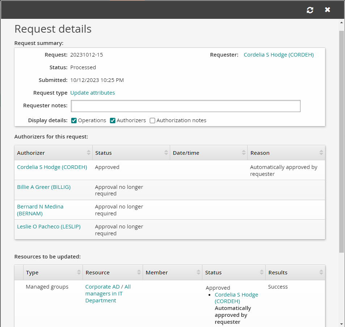
Task: Open Corporate AD resource link
Action: pos(102,287)
